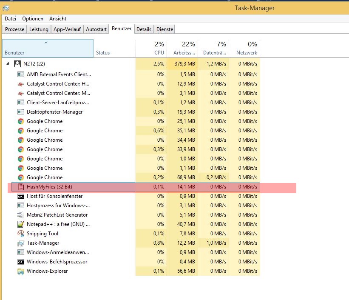The height and width of the screenshot is (300, 349).
Task: Click the 1,0 MB/s Task-Manager disk cell
Action: 213,243
